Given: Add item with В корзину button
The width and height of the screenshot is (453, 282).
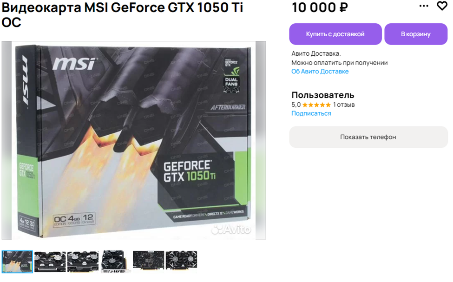Looking at the screenshot, I should [416, 34].
